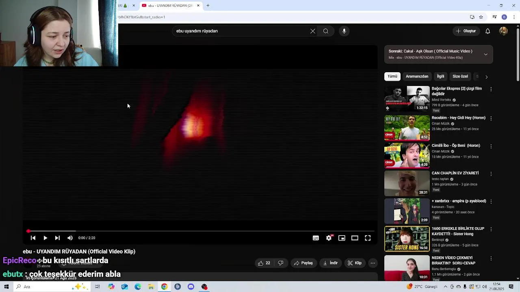The height and width of the screenshot is (292, 520).
Task: Skip to next video in player
Action: [57, 238]
